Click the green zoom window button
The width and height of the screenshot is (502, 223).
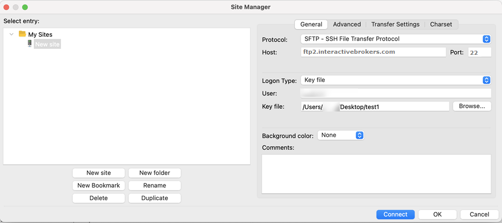point(25,7)
